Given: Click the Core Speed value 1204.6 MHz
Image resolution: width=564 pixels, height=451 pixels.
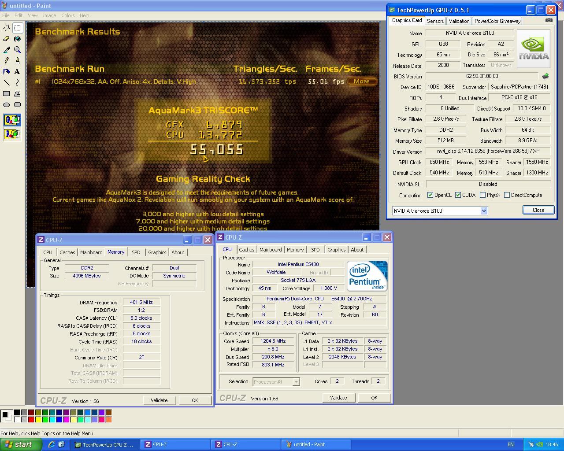Looking at the screenshot, I should pos(273,341).
